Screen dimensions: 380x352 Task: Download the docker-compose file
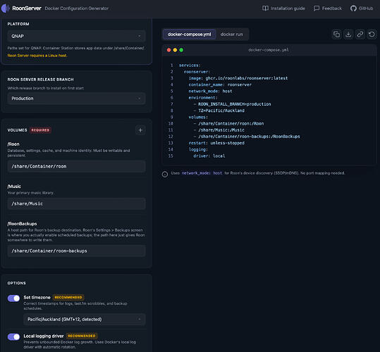pos(348,34)
